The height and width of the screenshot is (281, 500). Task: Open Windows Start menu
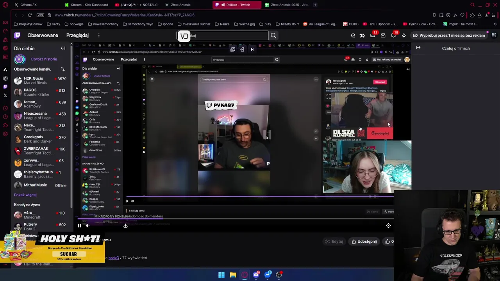click(x=221, y=275)
